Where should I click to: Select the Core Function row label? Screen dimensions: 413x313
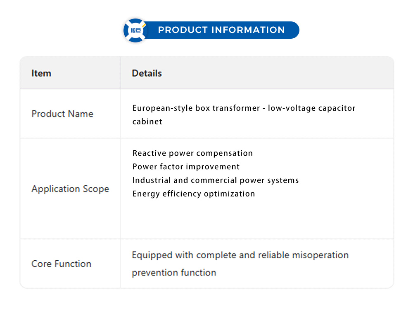[x=61, y=264]
